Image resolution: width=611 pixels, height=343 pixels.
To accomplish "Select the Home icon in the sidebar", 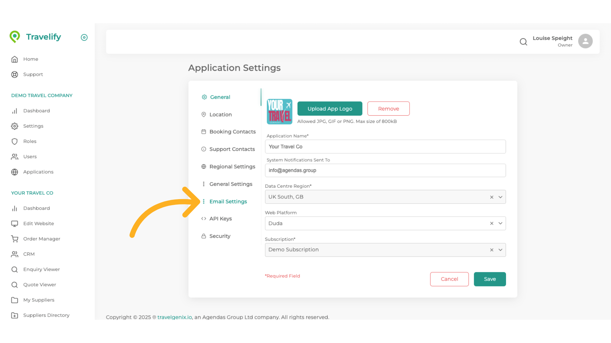I will 15,59.
